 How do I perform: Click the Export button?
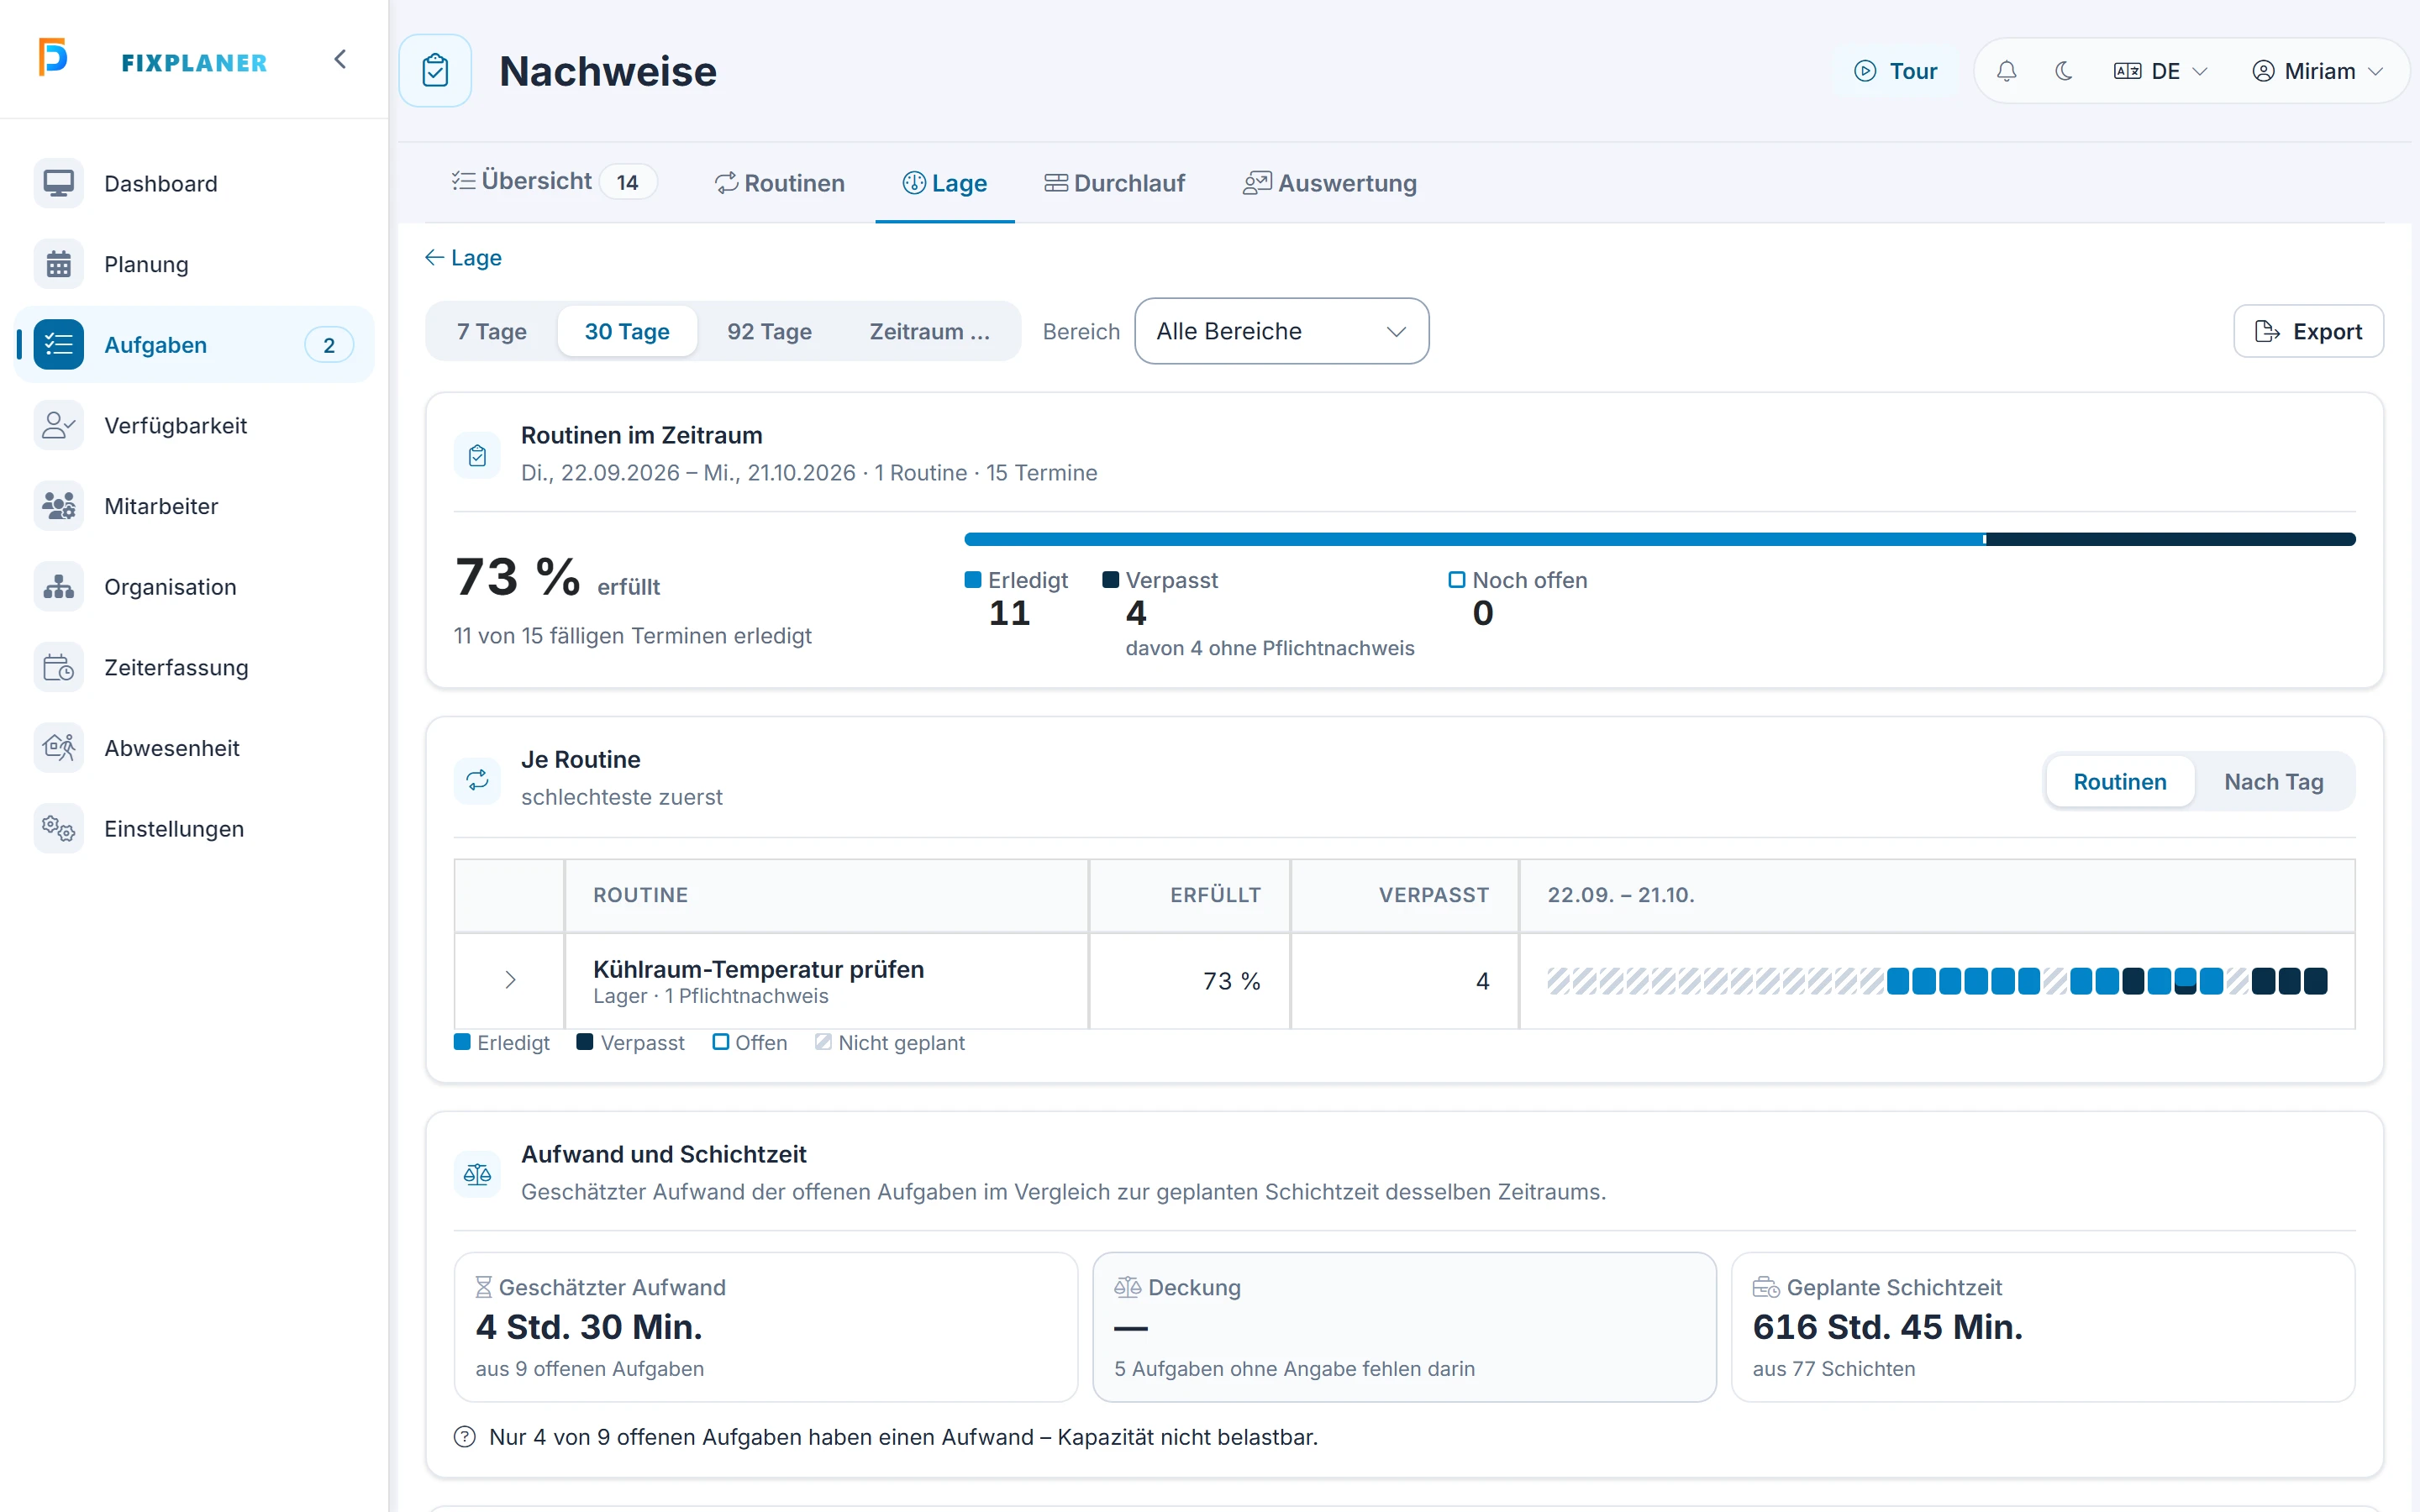click(2308, 331)
